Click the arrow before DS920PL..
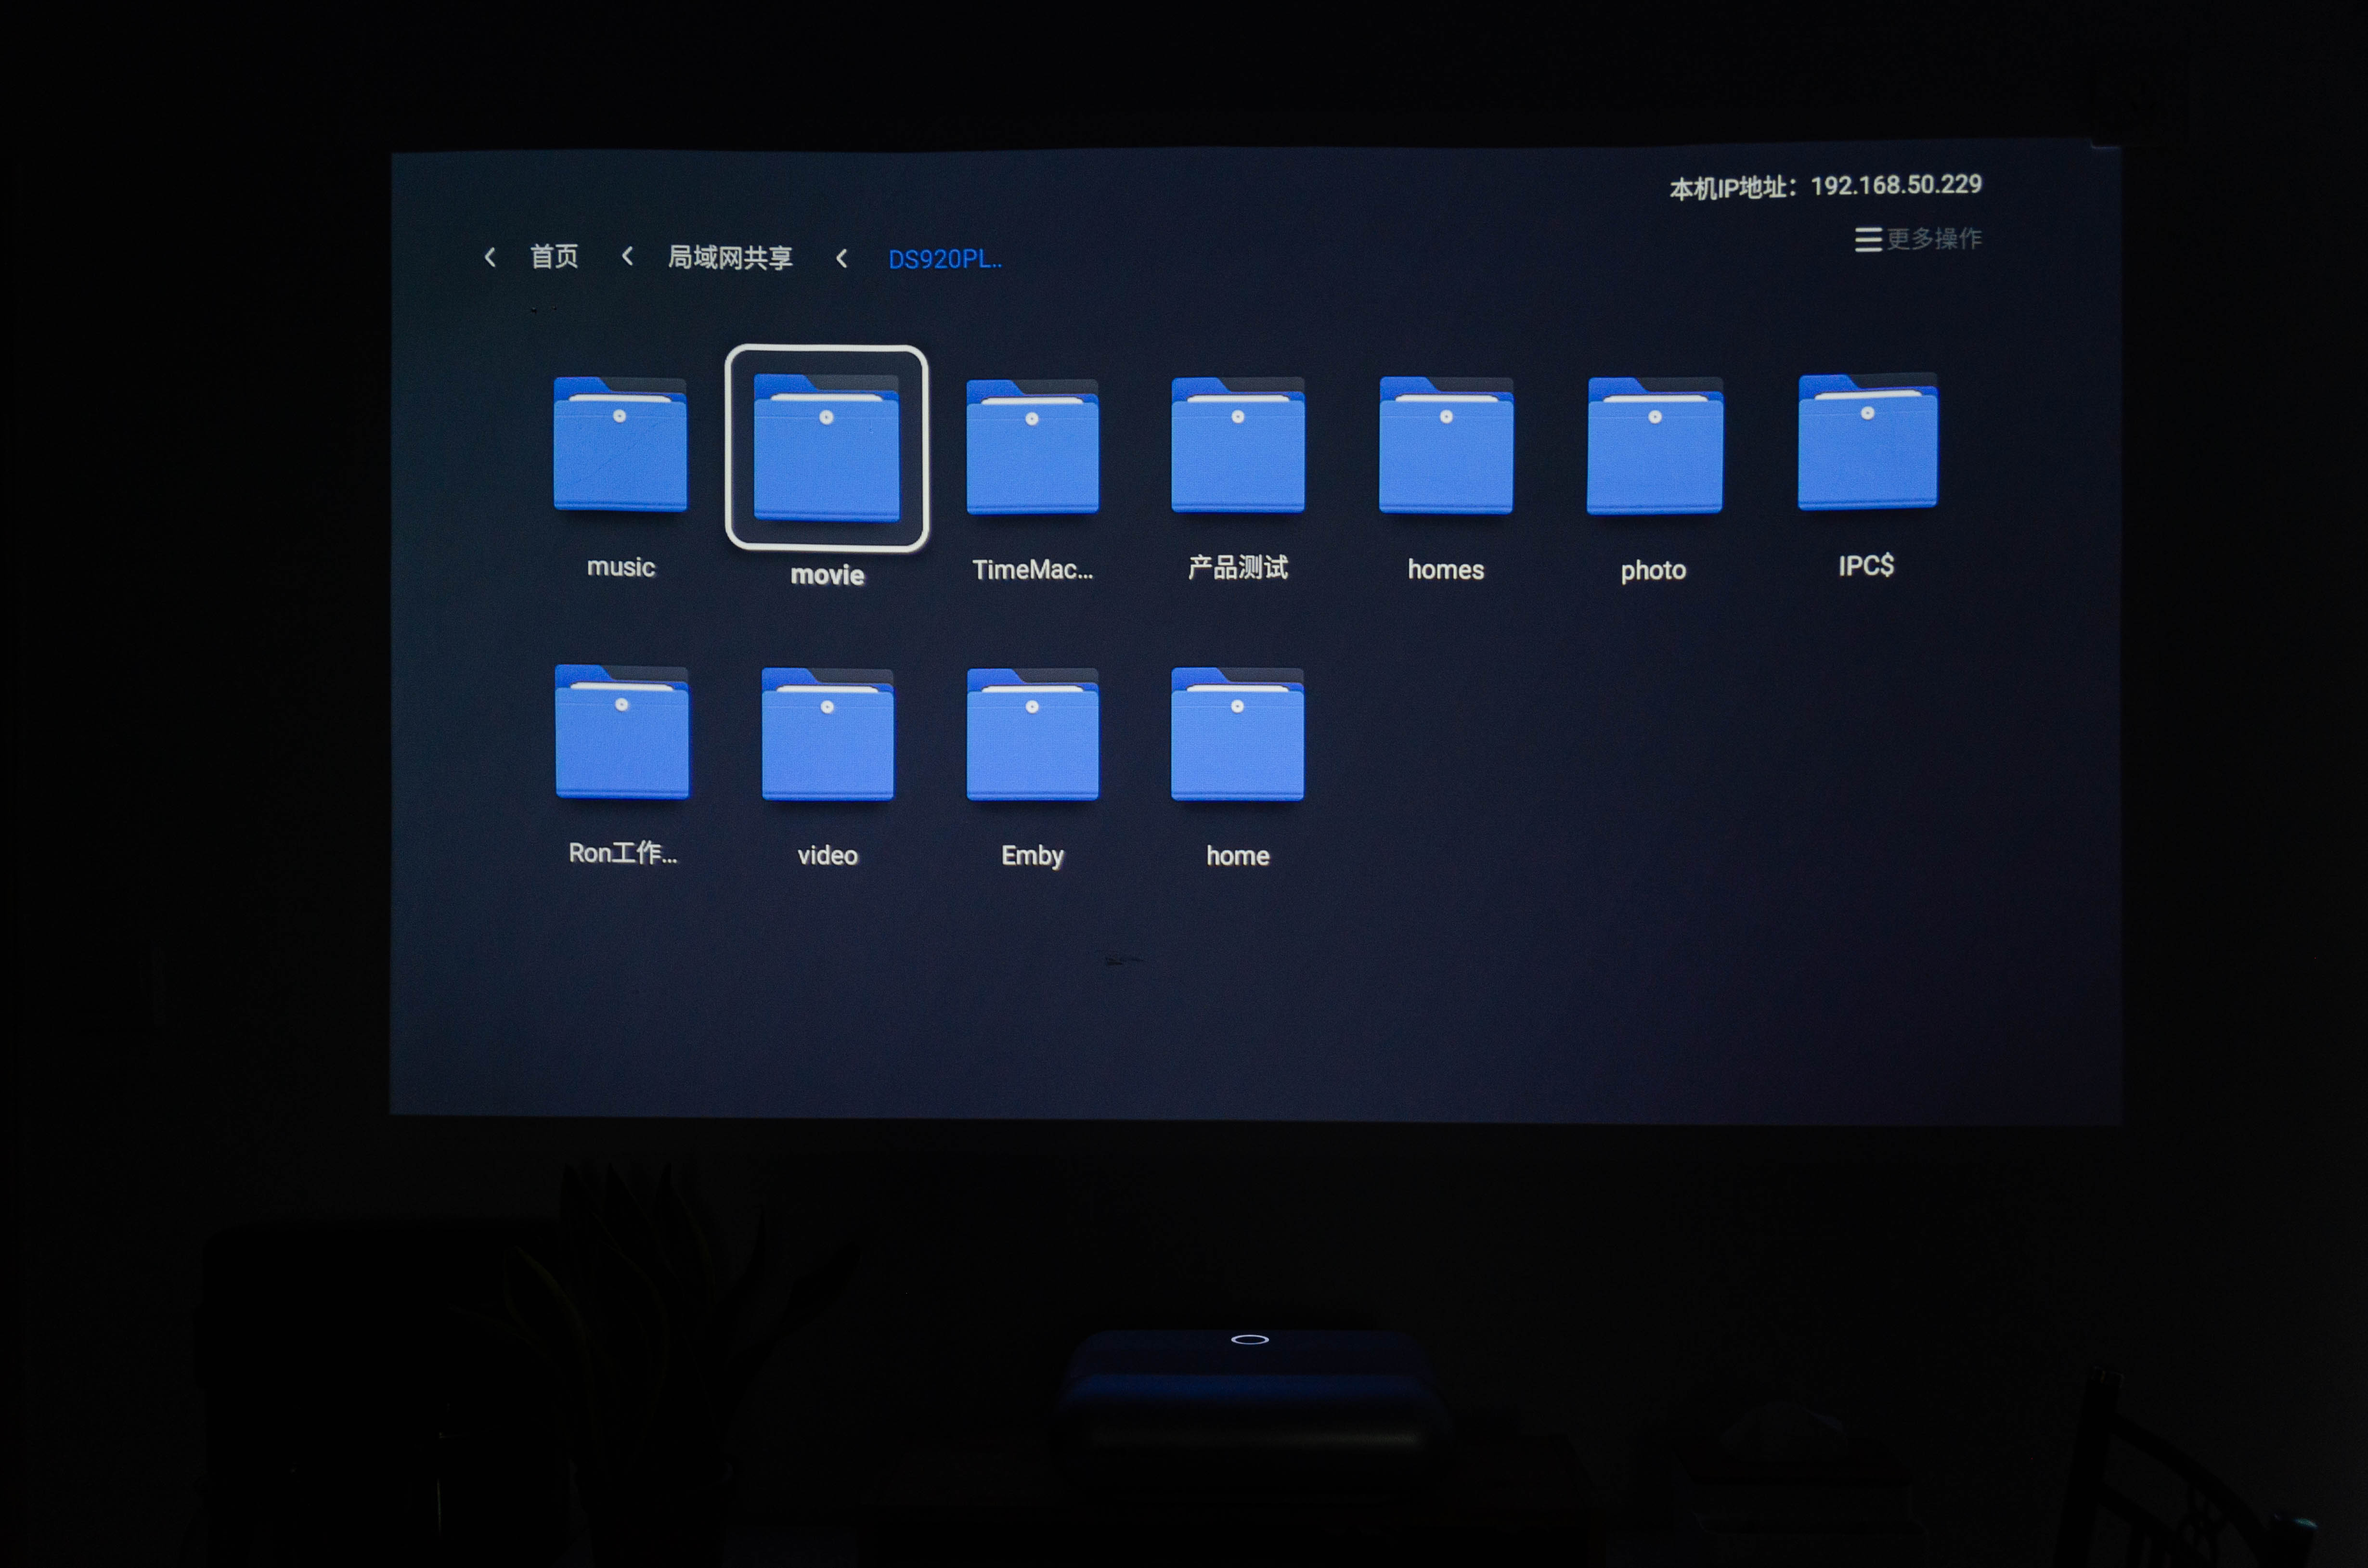 click(x=842, y=259)
